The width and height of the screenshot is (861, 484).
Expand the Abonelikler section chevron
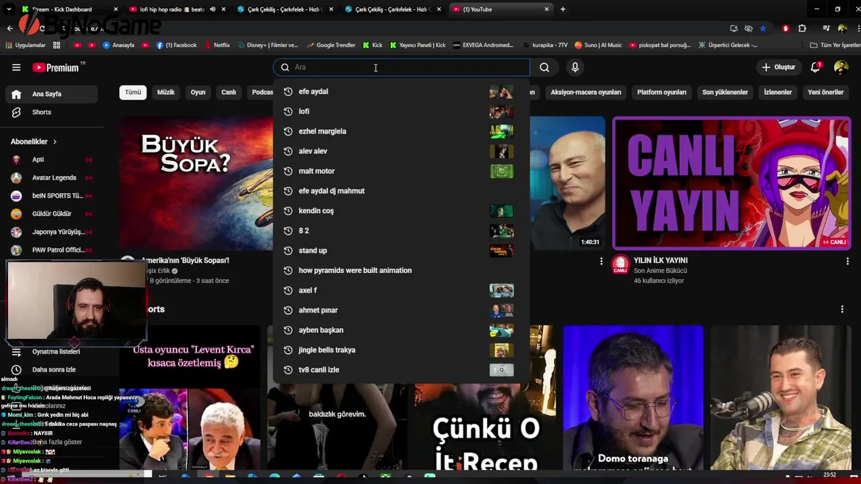pos(54,142)
